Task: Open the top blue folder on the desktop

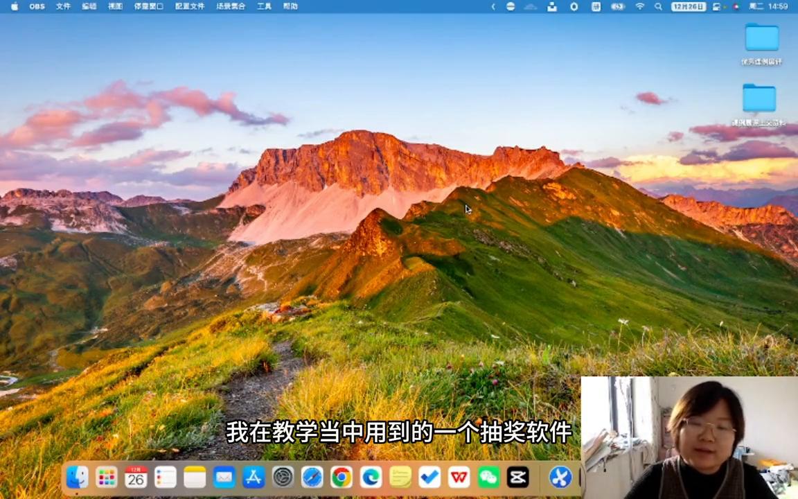Action: pyautogui.click(x=761, y=40)
